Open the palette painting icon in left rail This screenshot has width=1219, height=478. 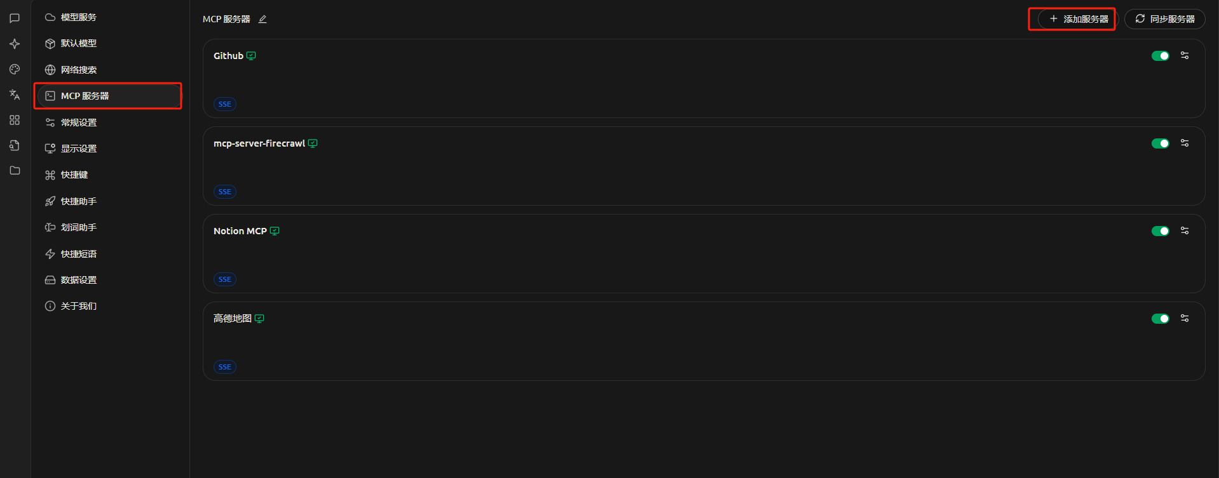(15, 69)
